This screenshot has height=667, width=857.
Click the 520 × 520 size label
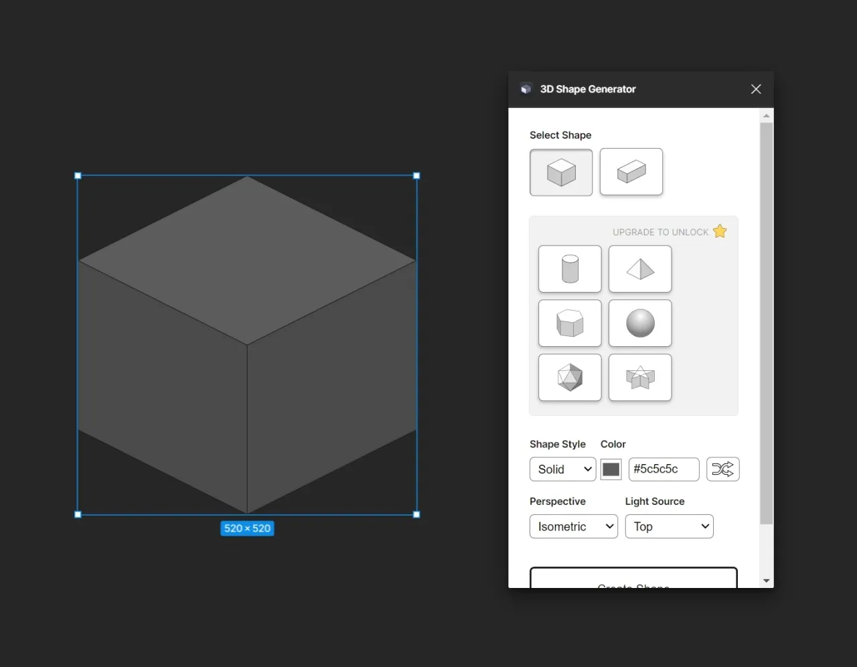click(247, 528)
